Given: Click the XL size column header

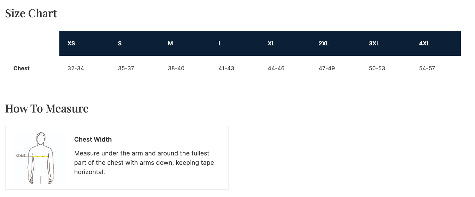Looking at the screenshot, I should click(x=271, y=44).
